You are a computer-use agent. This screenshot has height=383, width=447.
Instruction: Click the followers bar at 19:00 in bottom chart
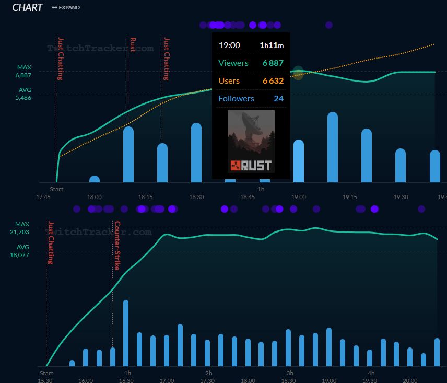point(329,347)
